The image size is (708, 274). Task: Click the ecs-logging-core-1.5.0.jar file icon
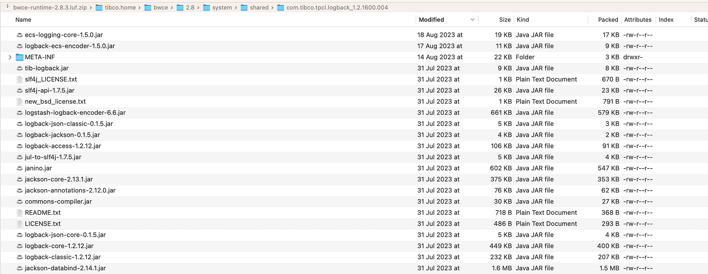point(20,35)
